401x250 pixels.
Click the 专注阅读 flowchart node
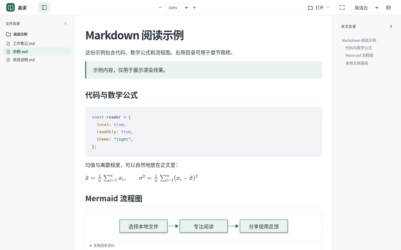tap(204, 226)
